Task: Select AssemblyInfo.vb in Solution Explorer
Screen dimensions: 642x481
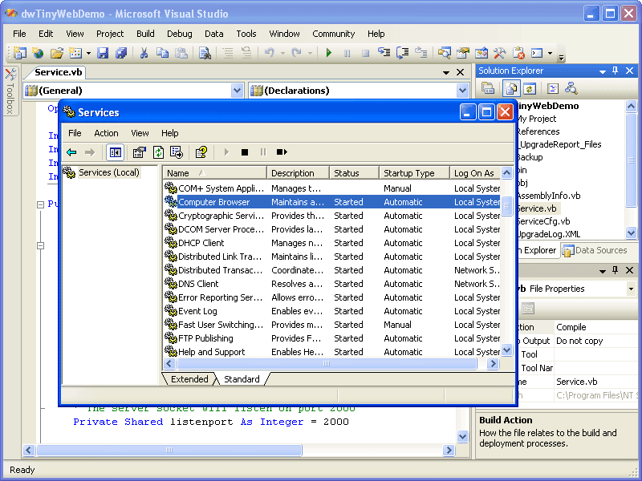Action: click(x=549, y=196)
